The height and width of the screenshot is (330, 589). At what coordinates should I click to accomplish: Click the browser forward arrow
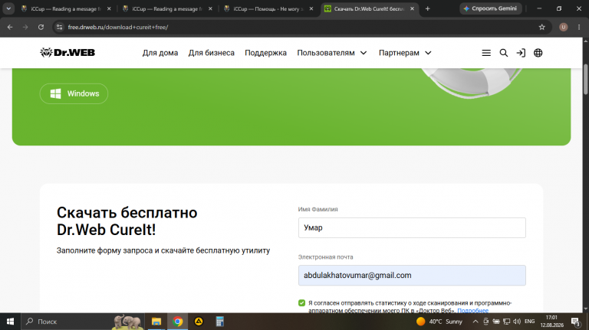(25, 27)
